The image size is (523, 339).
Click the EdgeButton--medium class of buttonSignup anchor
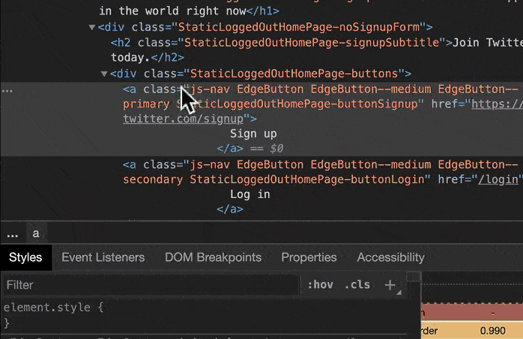click(x=371, y=89)
